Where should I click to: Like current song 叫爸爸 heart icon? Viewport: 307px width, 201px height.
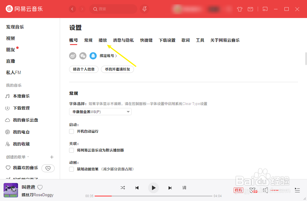40,187
